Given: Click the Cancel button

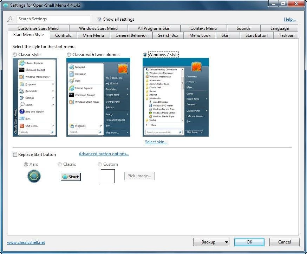Looking at the screenshot, I should [284, 242].
